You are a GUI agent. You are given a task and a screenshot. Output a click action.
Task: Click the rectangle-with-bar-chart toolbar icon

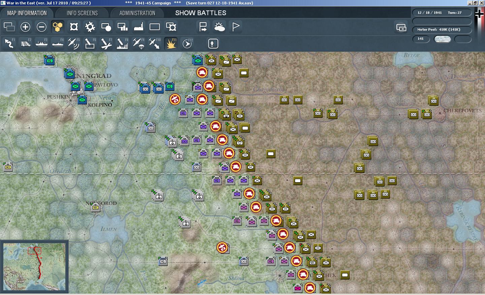click(x=122, y=27)
